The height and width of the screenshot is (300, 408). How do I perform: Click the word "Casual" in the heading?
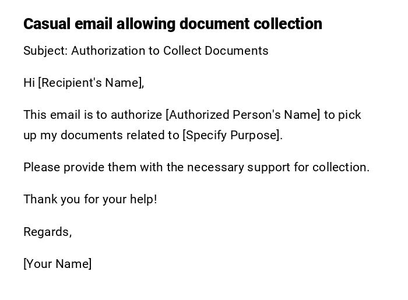[x=47, y=24]
